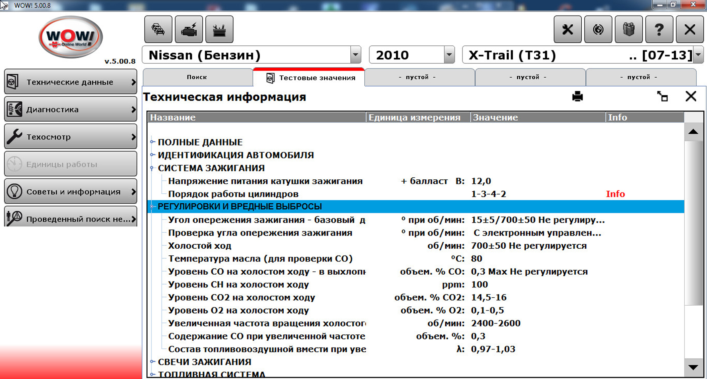Open the crossed tools settings icon
The width and height of the screenshot is (707, 379).
pos(567,29)
